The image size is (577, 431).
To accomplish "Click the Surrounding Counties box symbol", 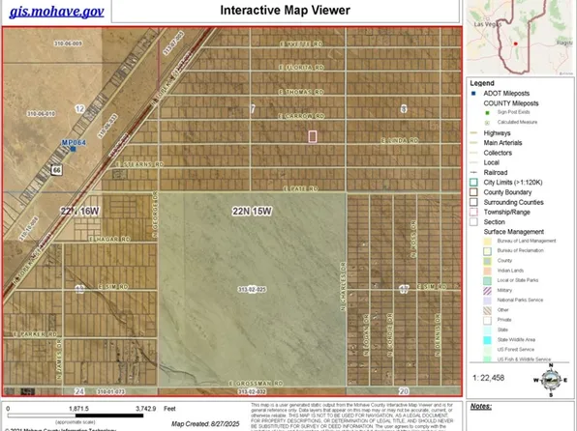I will pyautogui.click(x=473, y=202).
